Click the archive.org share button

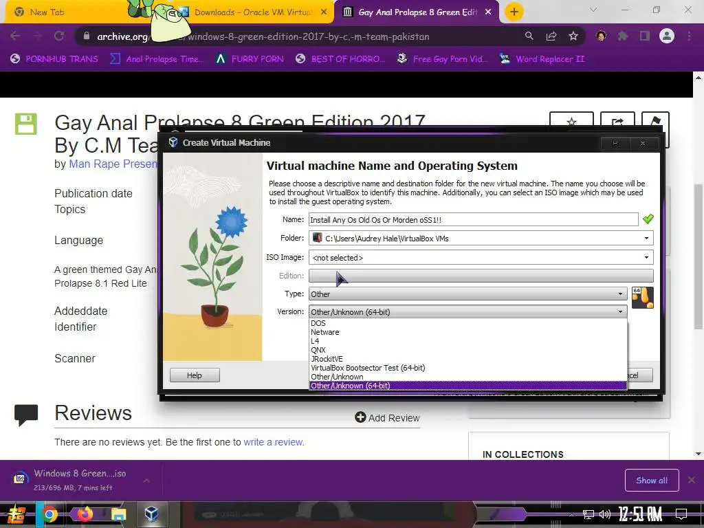coord(618,121)
